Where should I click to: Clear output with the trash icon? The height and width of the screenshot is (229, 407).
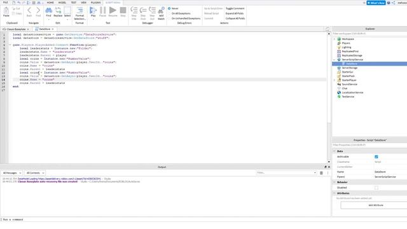(321, 173)
